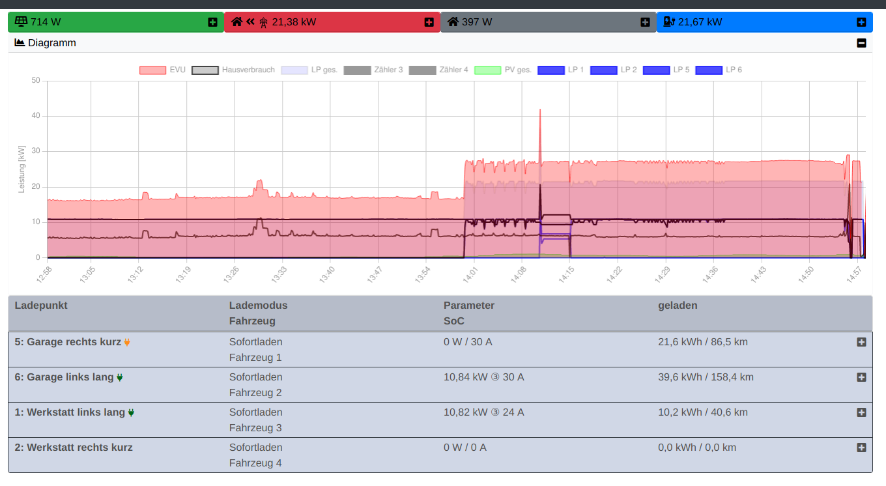Click the green plug icon on Werkstatt links lang

131,412
